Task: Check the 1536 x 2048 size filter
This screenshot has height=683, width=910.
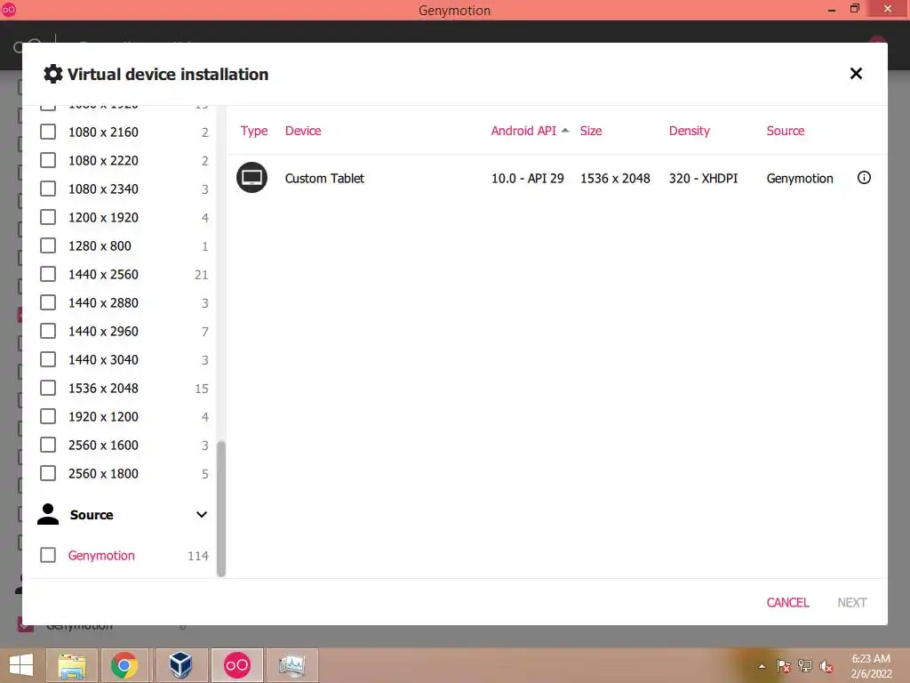Action: tap(48, 388)
